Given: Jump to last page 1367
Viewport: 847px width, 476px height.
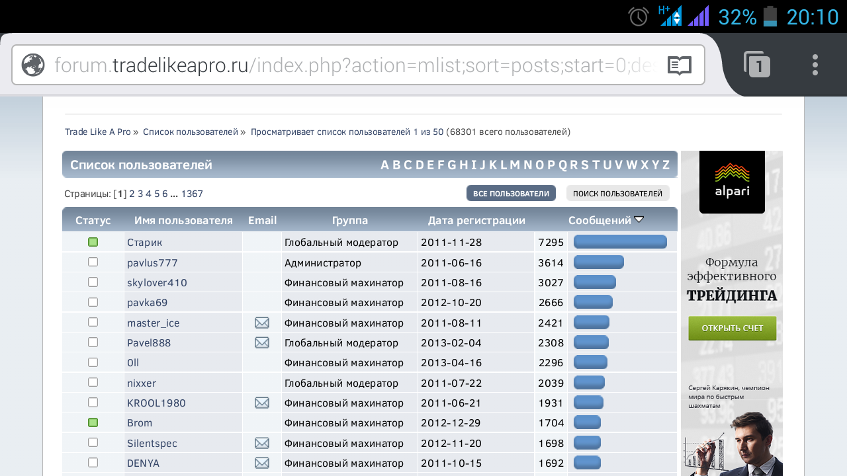Looking at the screenshot, I should coord(192,194).
